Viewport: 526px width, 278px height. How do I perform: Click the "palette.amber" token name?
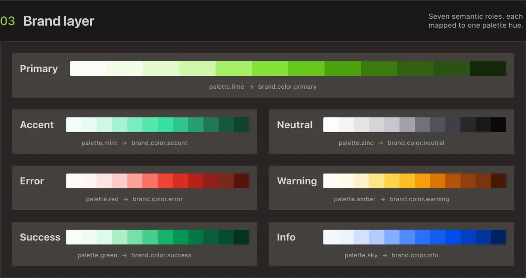click(x=354, y=200)
